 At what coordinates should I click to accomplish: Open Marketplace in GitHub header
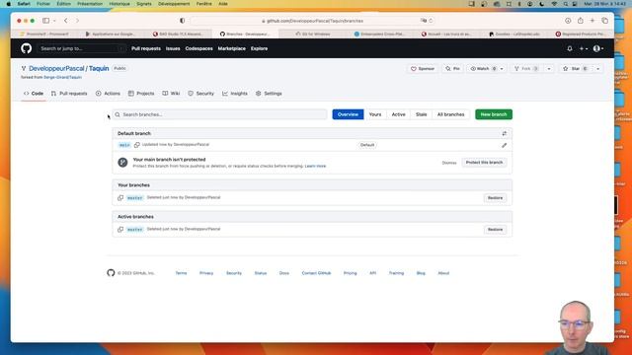[x=232, y=48]
